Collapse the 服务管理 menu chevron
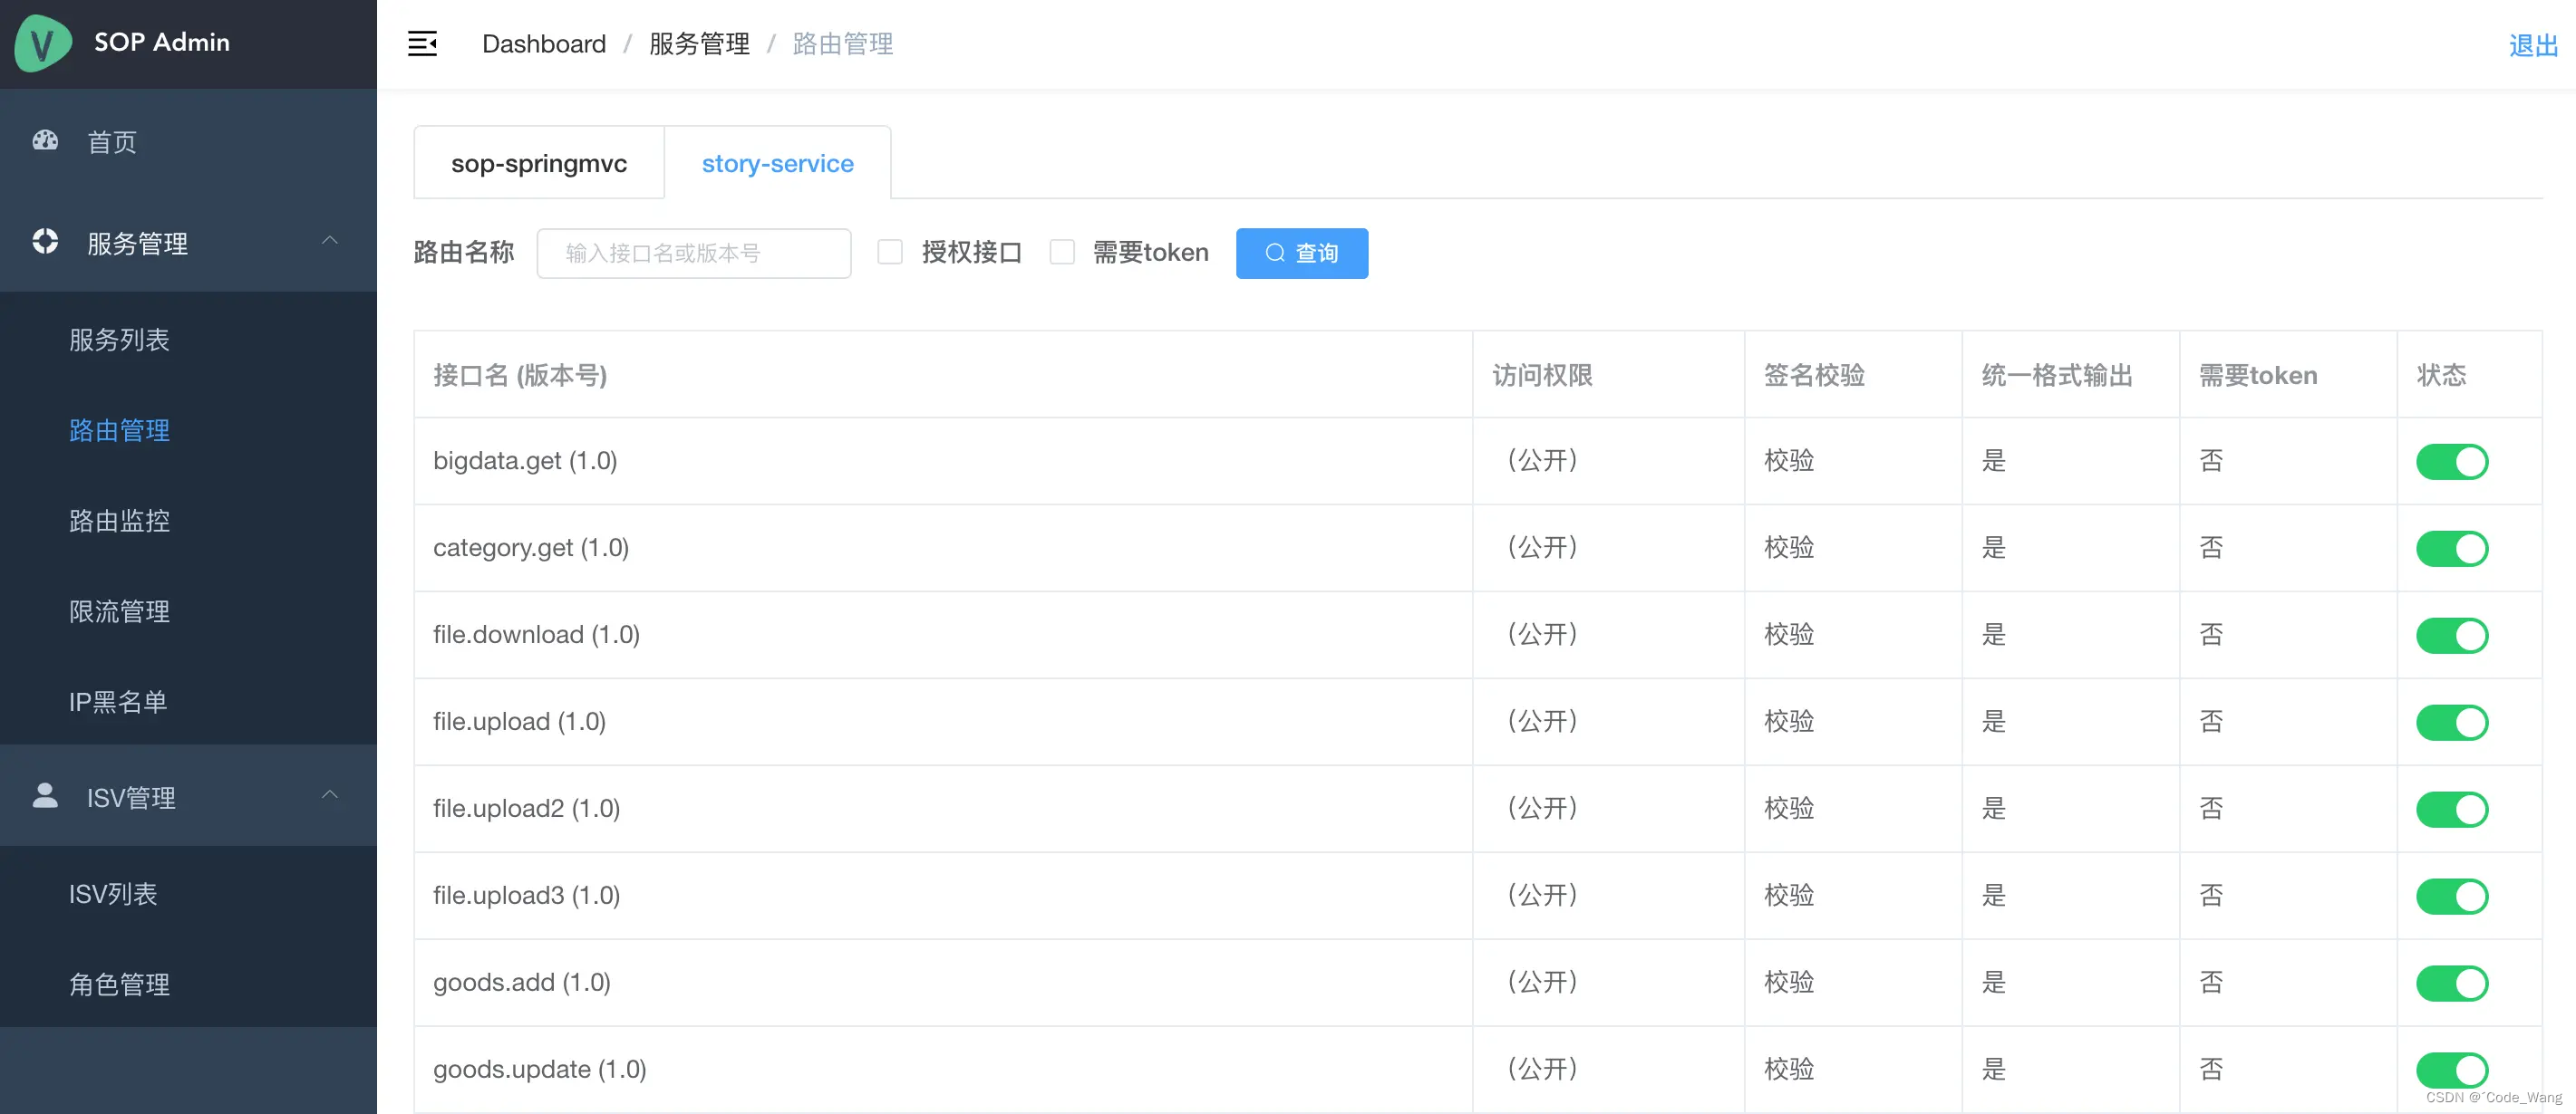This screenshot has width=2576, height=1114. [x=329, y=241]
